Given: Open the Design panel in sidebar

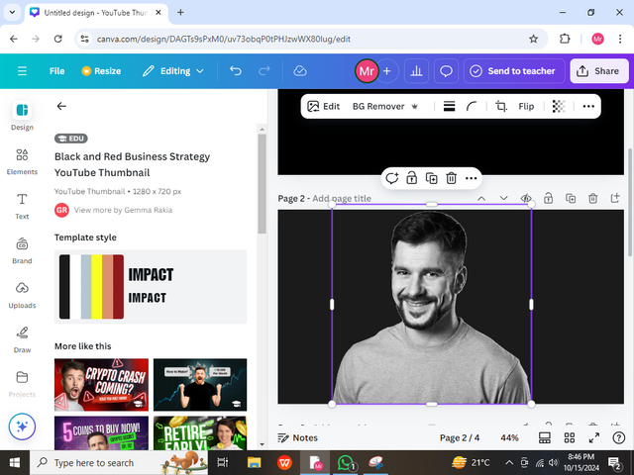Looking at the screenshot, I should (x=22, y=116).
